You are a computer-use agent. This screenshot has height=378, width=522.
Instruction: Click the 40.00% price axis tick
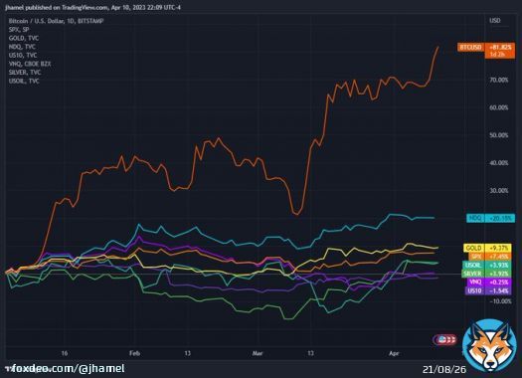pos(499,163)
